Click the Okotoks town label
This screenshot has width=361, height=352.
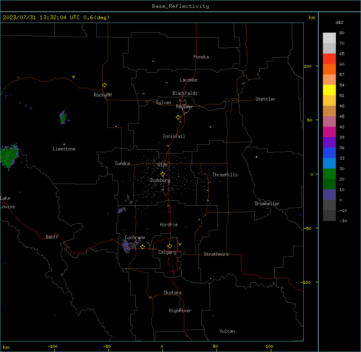[x=173, y=293]
